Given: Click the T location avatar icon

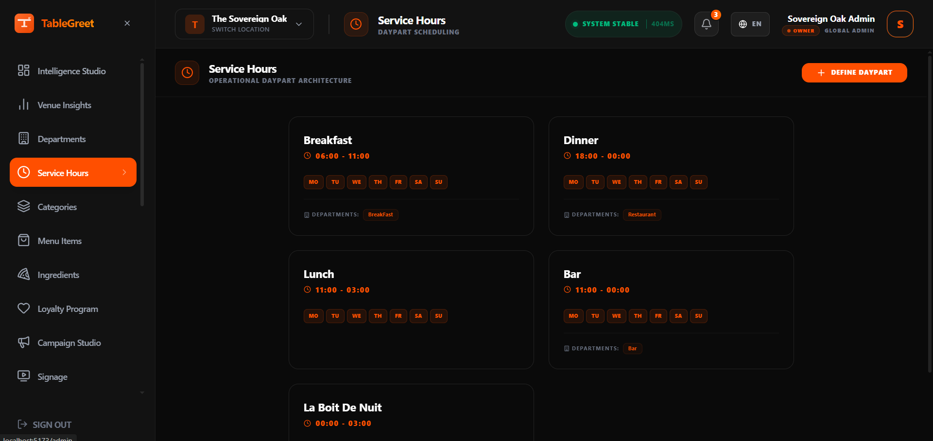Looking at the screenshot, I should 195,24.
